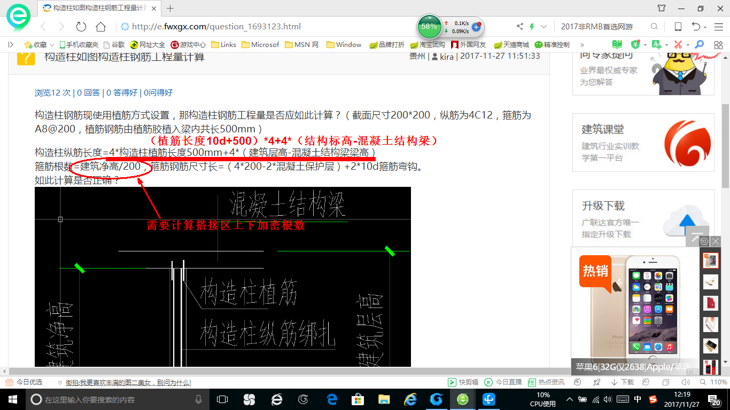Open 外国网友 bookmark

[x=469, y=45]
